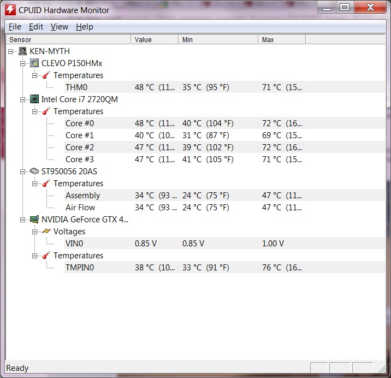The width and height of the screenshot is (391, 378).
Task: Click the NVIDIA GeForce graphics card icon
Action: 34,219
